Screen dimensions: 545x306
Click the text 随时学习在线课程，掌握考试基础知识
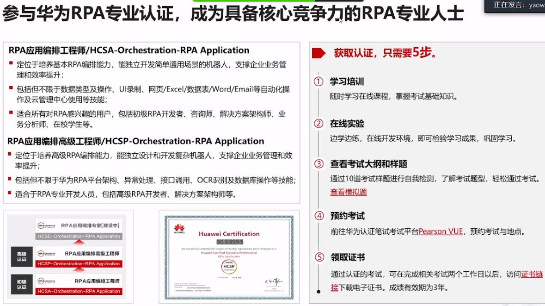pos(394,96)
